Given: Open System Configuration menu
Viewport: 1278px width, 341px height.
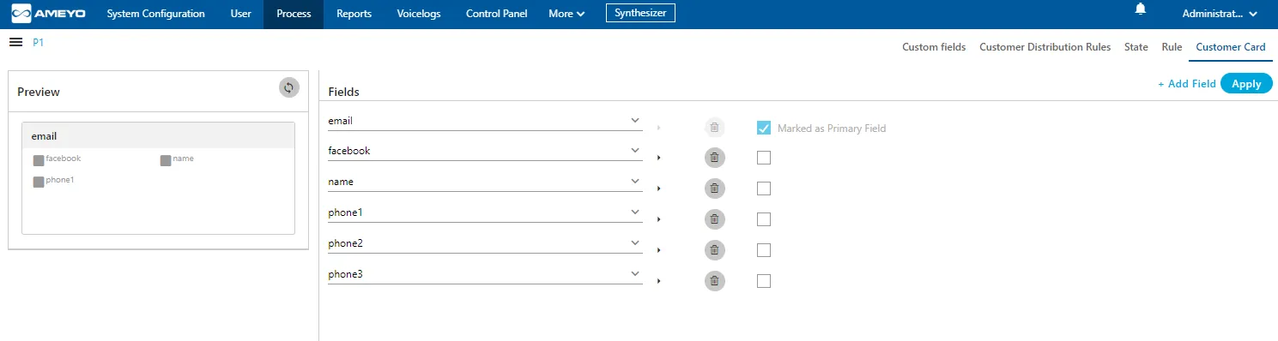Looking at the screenshot, I should pyautogui.click(x=156, y=14).
